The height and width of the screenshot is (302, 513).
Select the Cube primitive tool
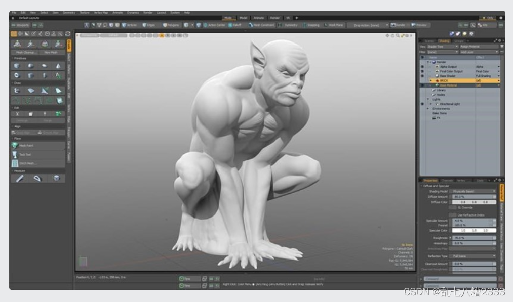click(x=17, y=66)
